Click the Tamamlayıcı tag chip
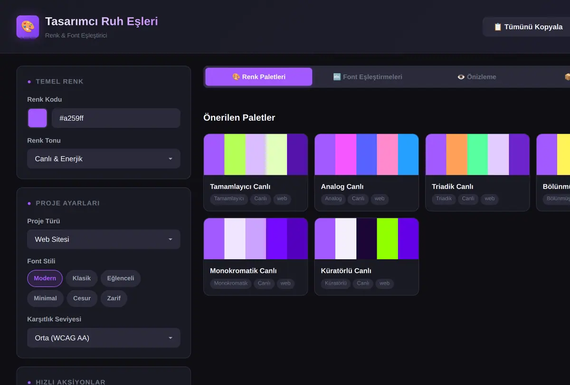This screenshot has width=570, height=385. pyautogui.click(x=229, y=198)
